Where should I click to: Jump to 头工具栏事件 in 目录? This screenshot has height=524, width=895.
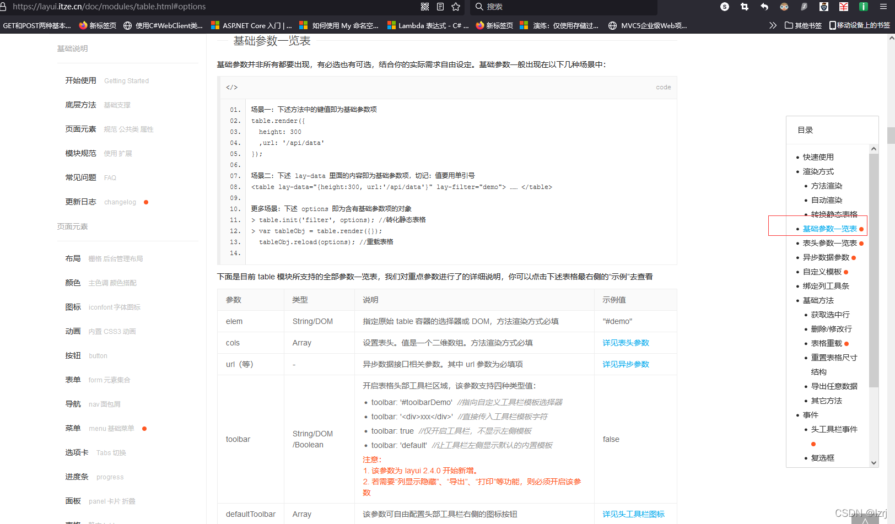tap(834, 429)
